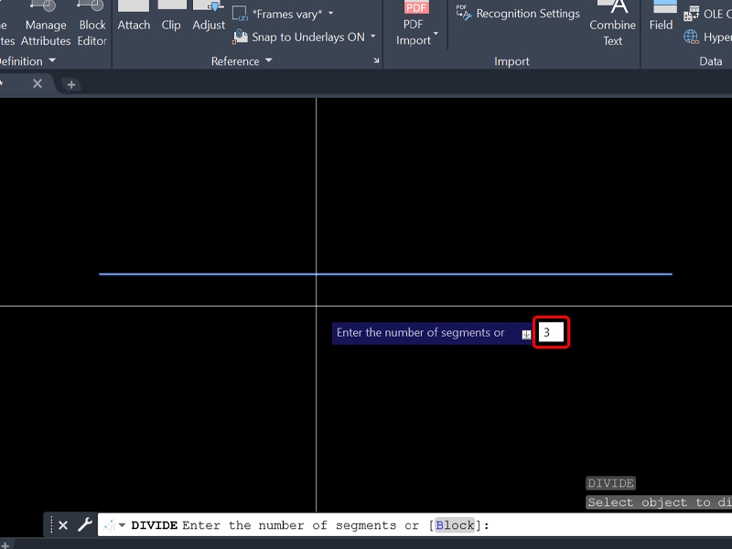Expand Snap to Underlays dropdown arrow
This screenshot has height=549, width=732.
pos(373,36)
